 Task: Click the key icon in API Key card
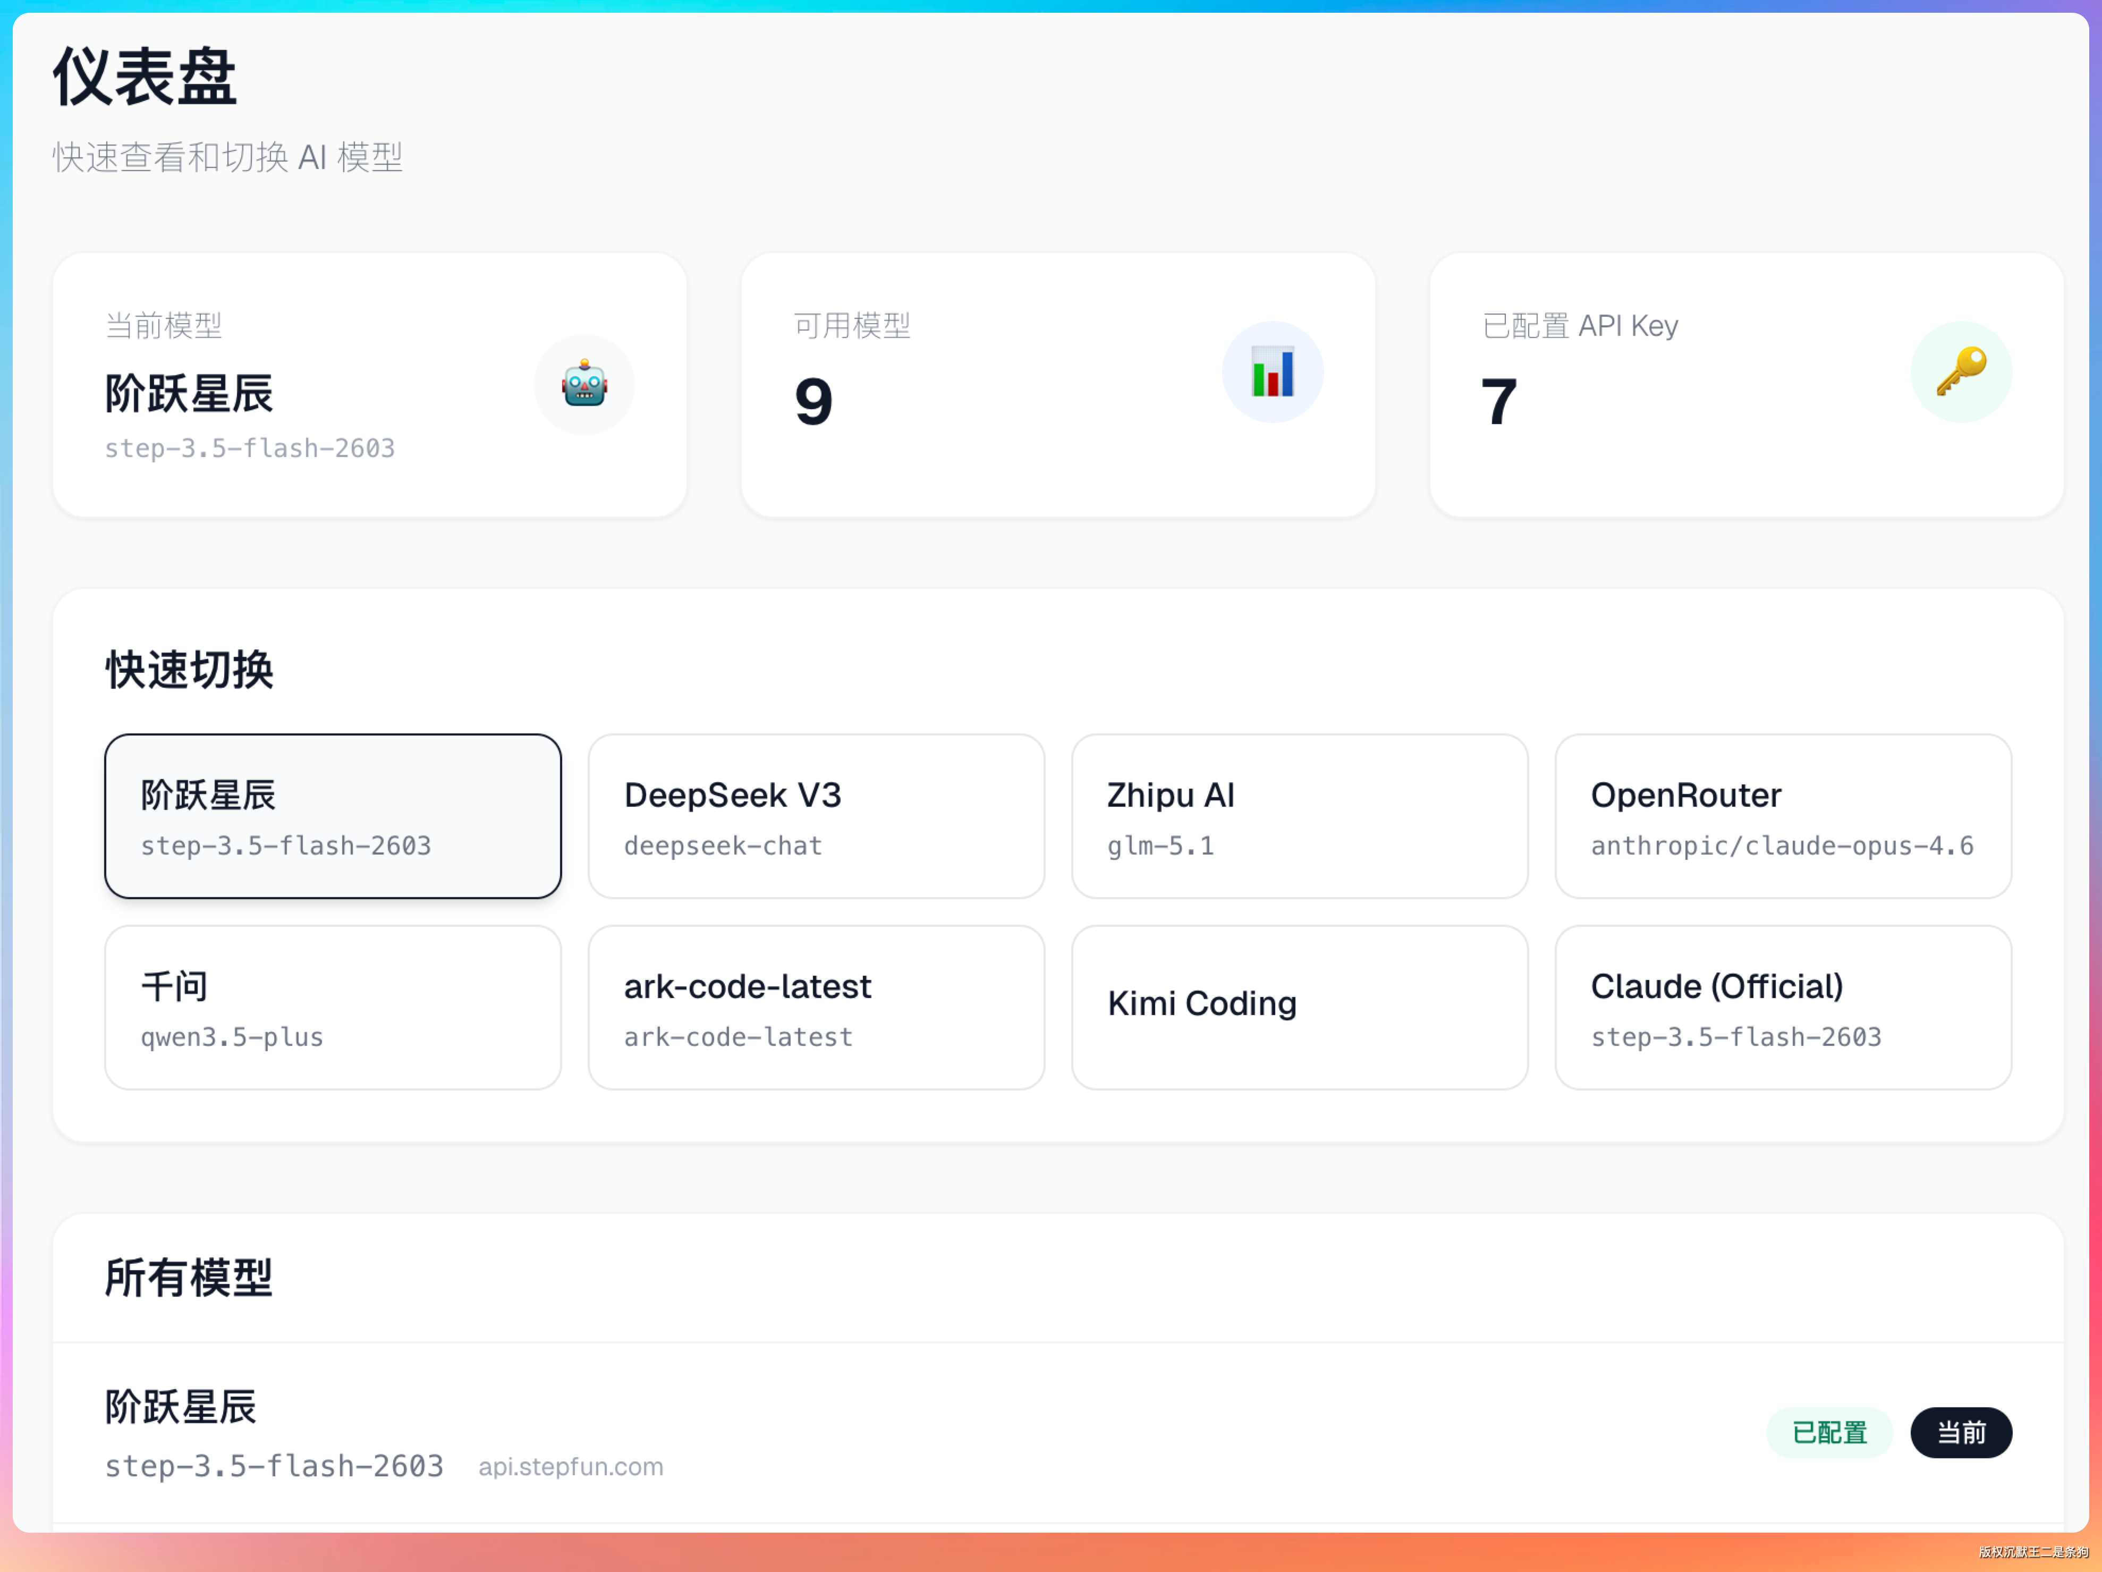pyautogui.click(x=1961, y=371)
